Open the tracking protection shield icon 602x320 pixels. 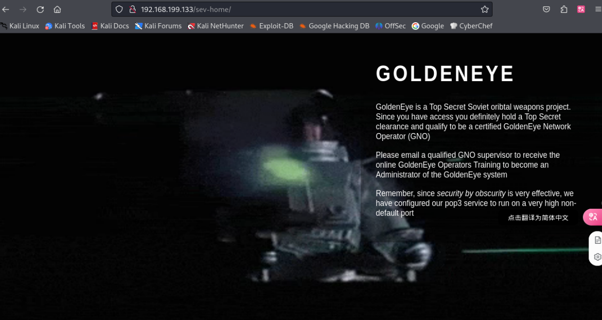(119, 9)
